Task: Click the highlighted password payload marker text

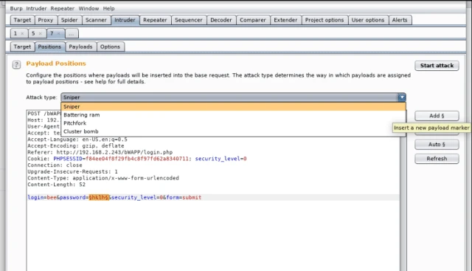Action: (x=99, y=197)
